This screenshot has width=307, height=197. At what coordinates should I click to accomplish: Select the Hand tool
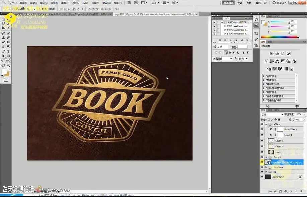3,65
